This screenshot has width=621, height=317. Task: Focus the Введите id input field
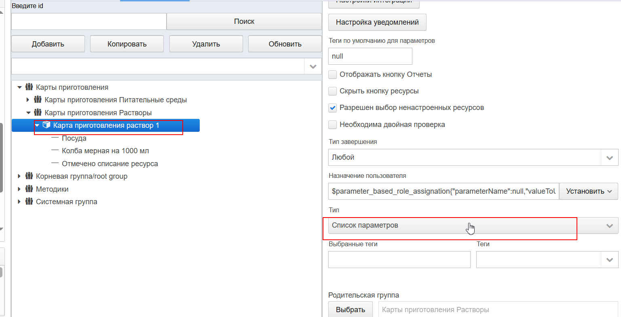89,21
